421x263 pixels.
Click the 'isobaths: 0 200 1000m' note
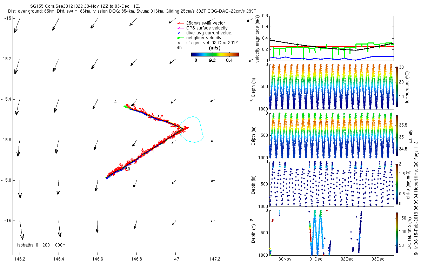point(41,245)
